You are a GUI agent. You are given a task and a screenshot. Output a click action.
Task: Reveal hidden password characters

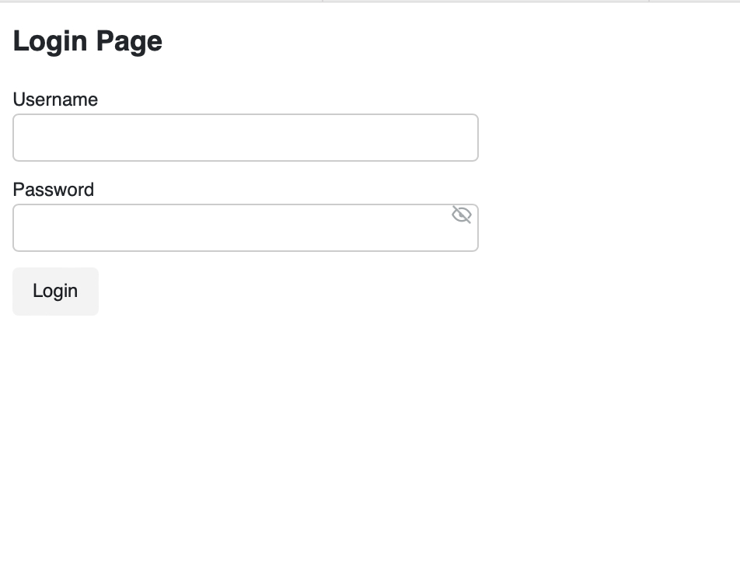point(462,215)
